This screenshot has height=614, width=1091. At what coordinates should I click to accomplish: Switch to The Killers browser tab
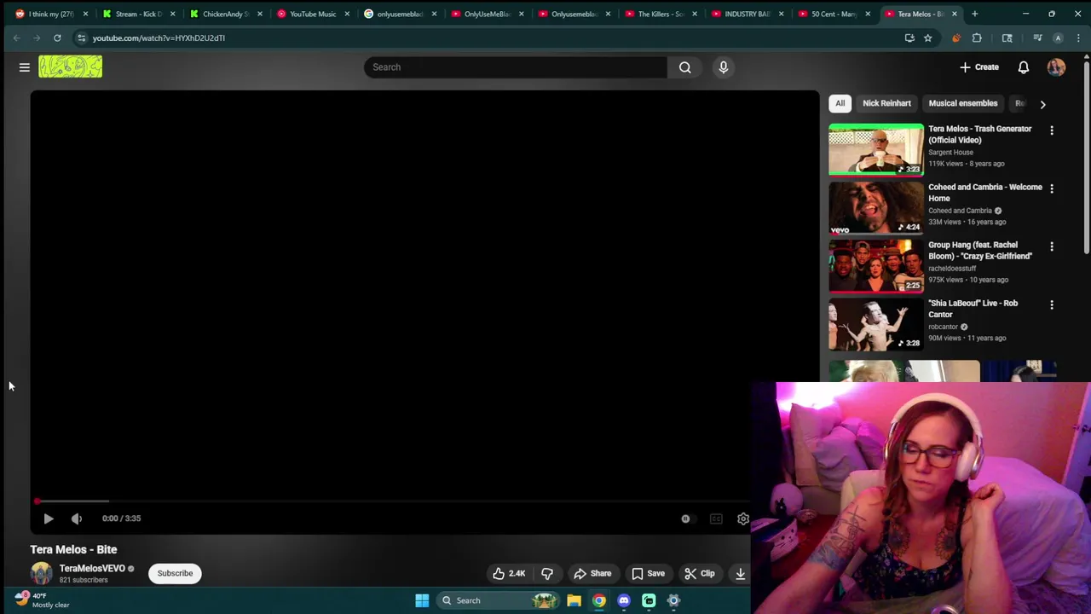tap(661, 14)
